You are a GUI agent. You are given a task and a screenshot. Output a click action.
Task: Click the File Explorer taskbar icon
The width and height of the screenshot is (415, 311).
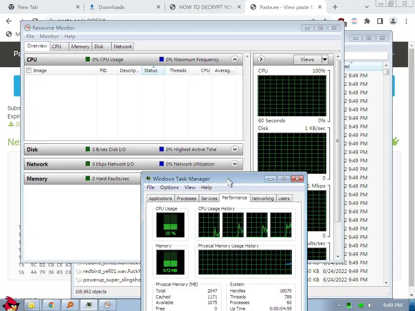[x=32, y=305]
